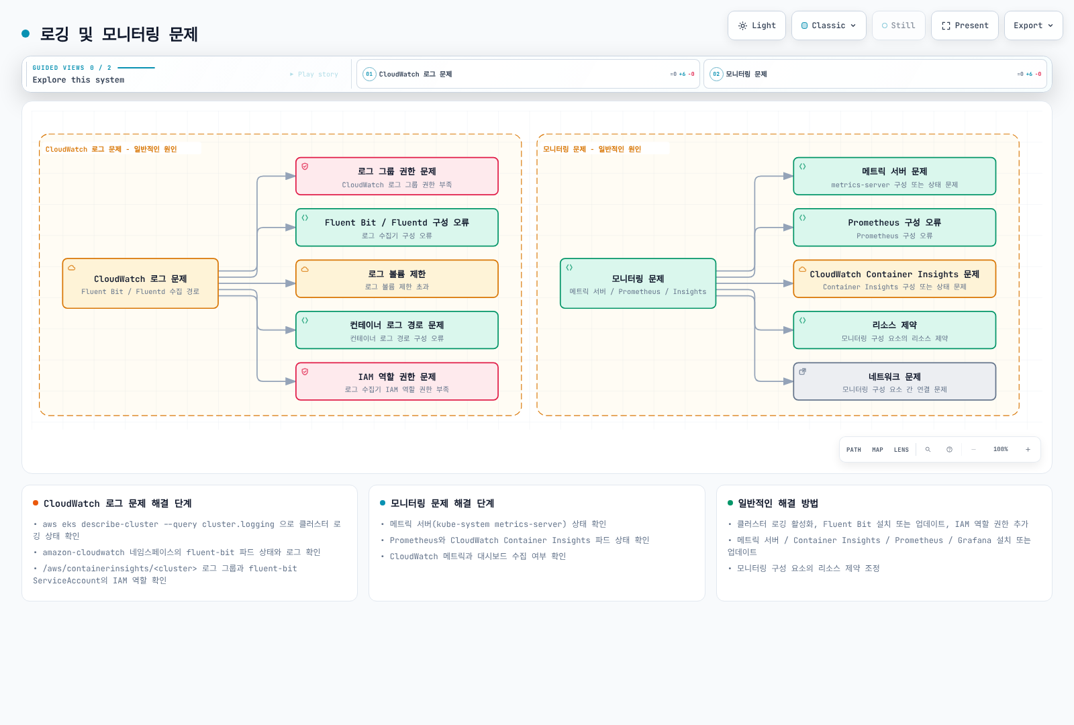Select the 컨테이너 로그 경로 문제 node

pos(397,330)
